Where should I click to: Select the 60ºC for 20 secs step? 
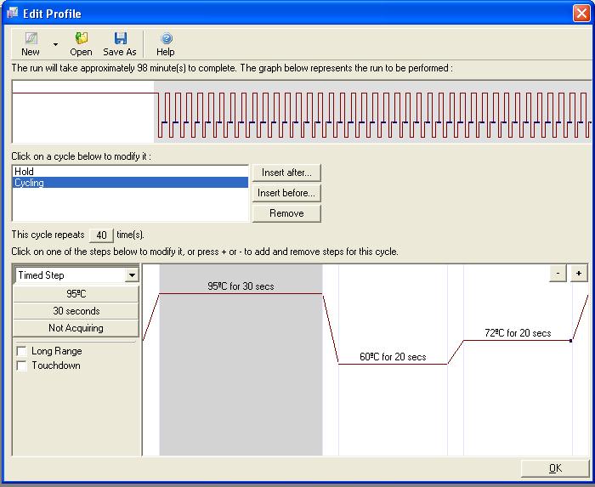point(393,360)
